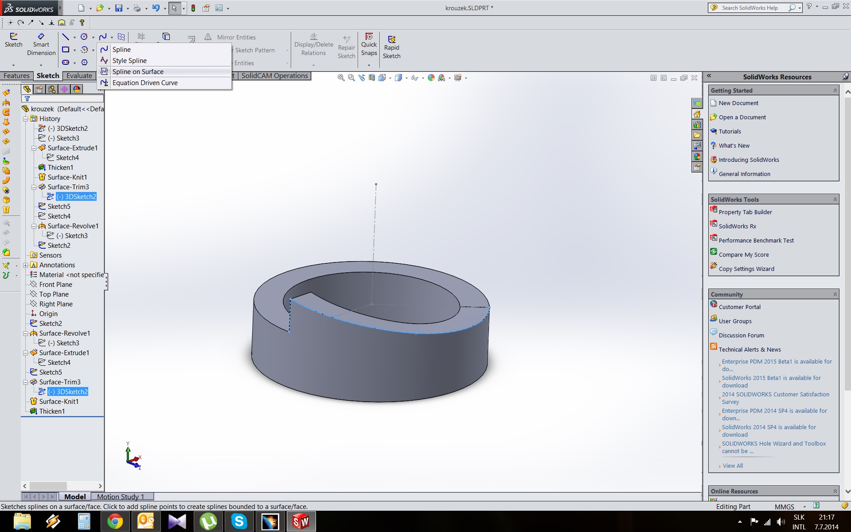Click the Smart Dimension tool
851x532 pixels.
click(x=41, y=44)
